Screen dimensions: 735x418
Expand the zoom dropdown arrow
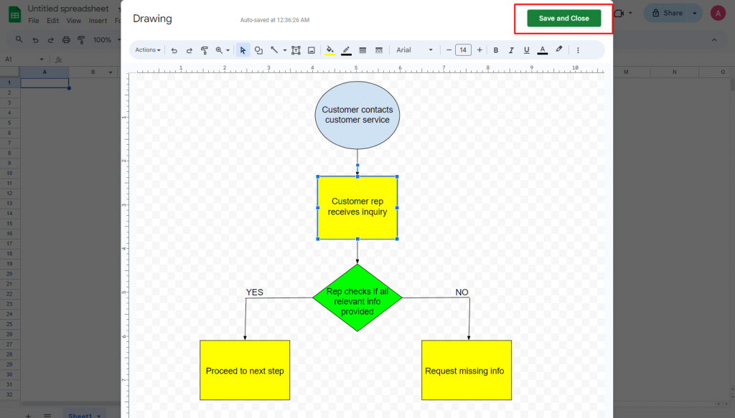click(228, 50)
